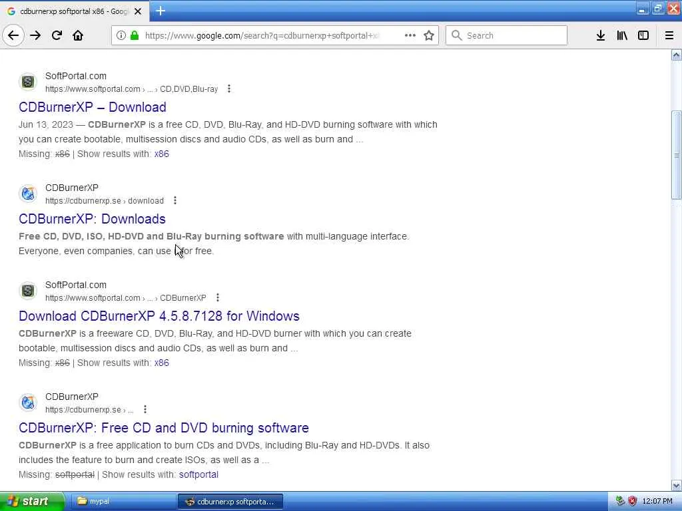The width and height of the screenshot is (682, 511).
Task: Click 'CDBurnerXP' site name above Downloads result
Action: [x=72, y=188]
